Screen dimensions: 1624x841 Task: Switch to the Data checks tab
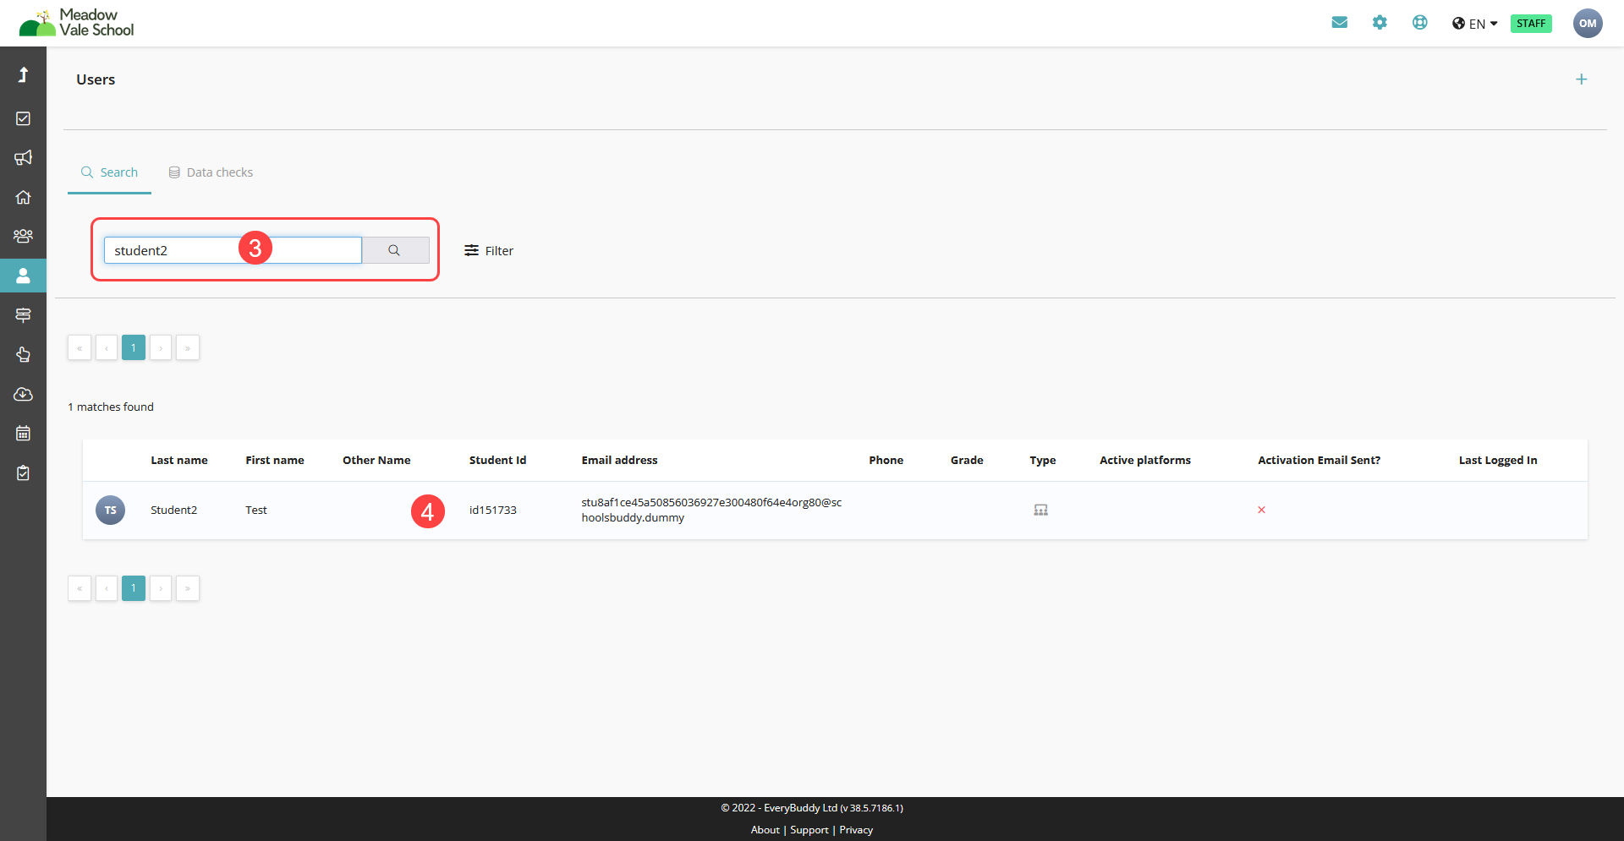(211, 172)
